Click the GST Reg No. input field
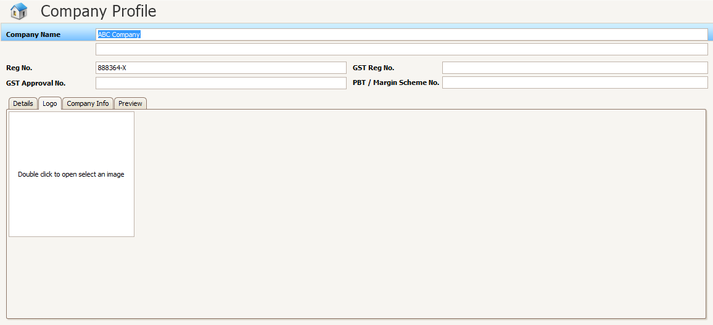This screenshot has width=713, height=325. tap(575, 68)
